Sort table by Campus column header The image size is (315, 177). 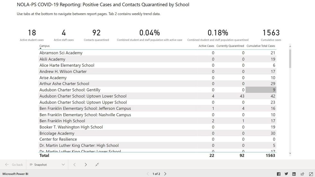(x=44, y=46)
